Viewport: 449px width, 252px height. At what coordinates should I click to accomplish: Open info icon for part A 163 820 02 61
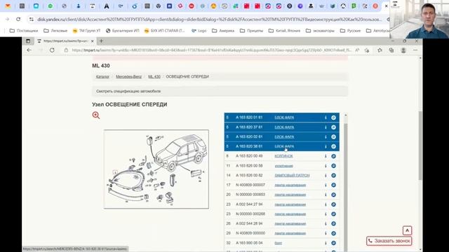click(x=326, y=137)
